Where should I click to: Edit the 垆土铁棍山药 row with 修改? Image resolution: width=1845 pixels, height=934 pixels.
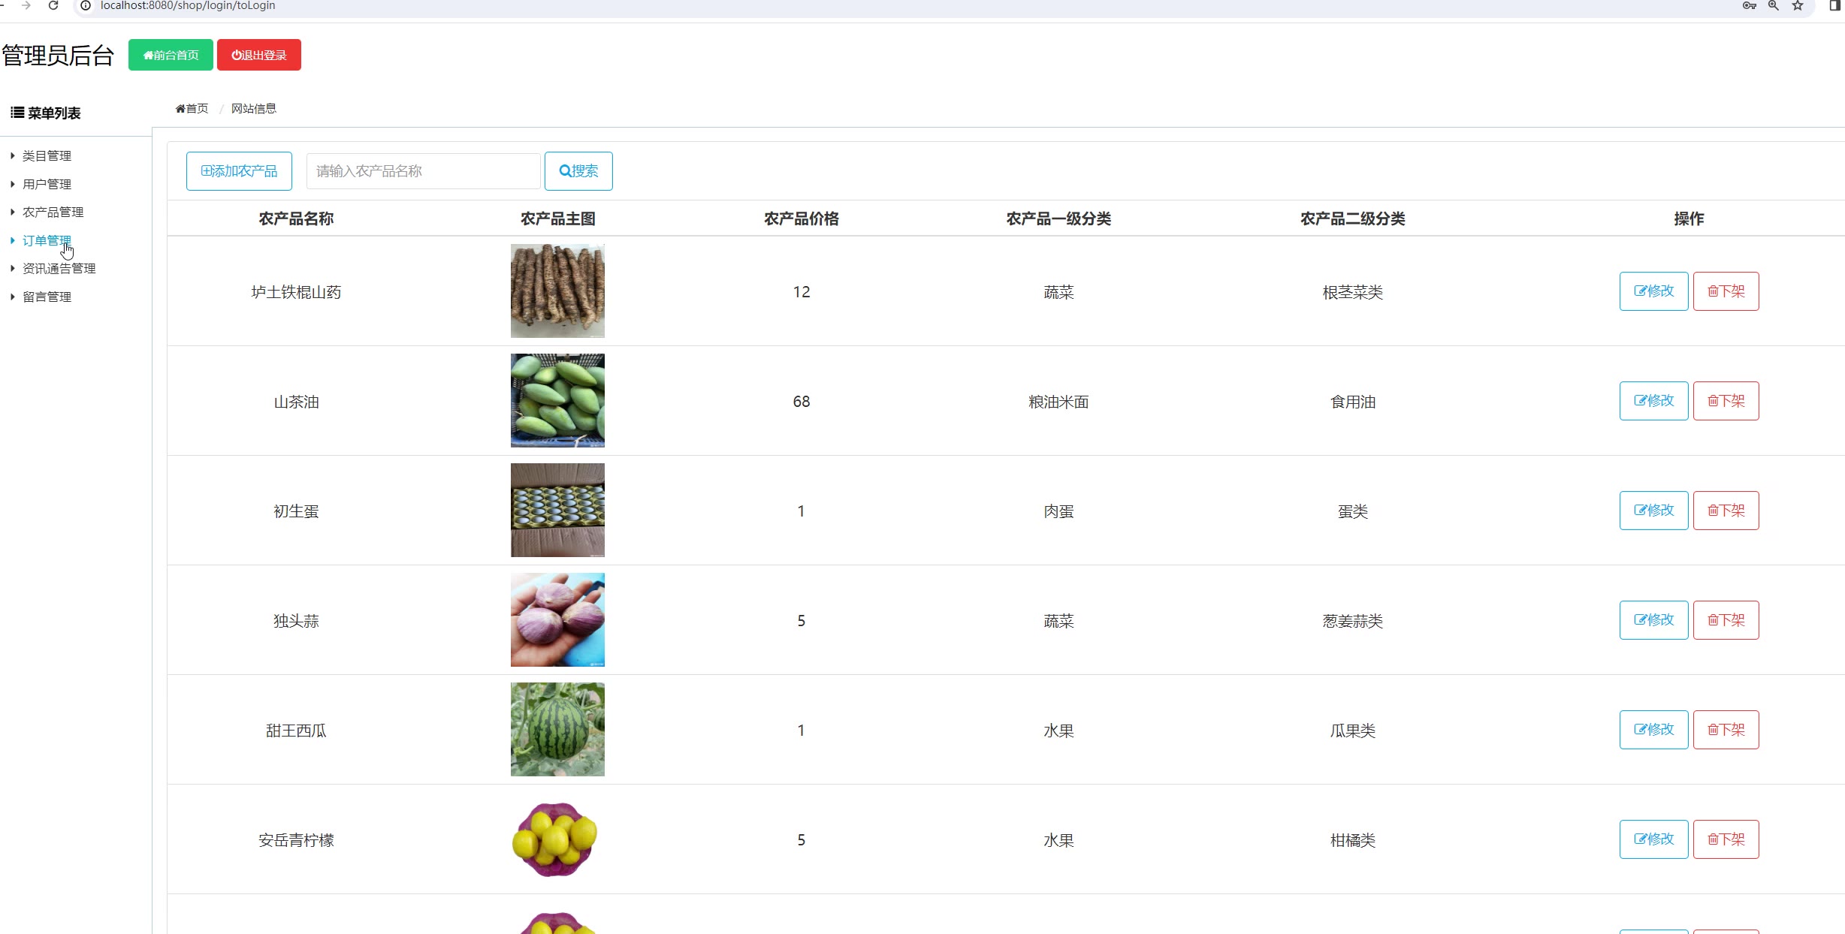click(x=1653, y=291)
